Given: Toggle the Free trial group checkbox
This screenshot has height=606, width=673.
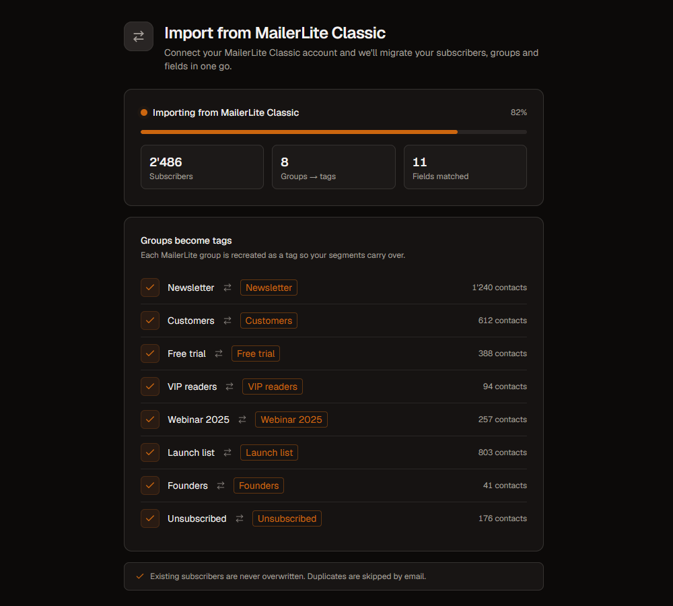Looking at the screenshot, I should click(x=150, y=353).
